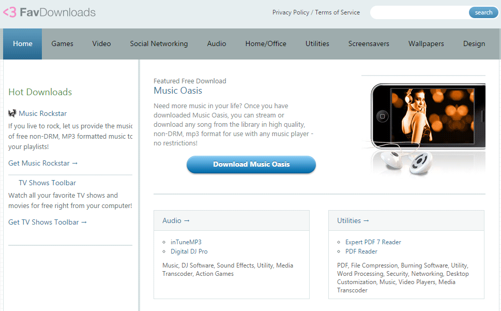The width and height of the screenshot is (501, 311).
Task: Click the Download Music Oasis button
Action: click(x=251, y=164)
